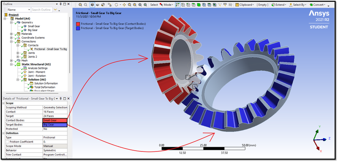Click the Wireframe display icon

pyautogui.click(x=103, y=5)
